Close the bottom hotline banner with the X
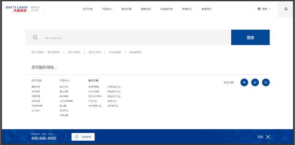Screen dimensions: 295x145 (x=268, y=137)
